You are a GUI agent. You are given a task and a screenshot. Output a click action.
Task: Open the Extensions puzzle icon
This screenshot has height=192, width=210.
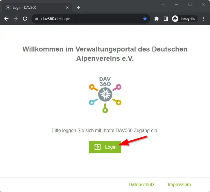(157, 19)
